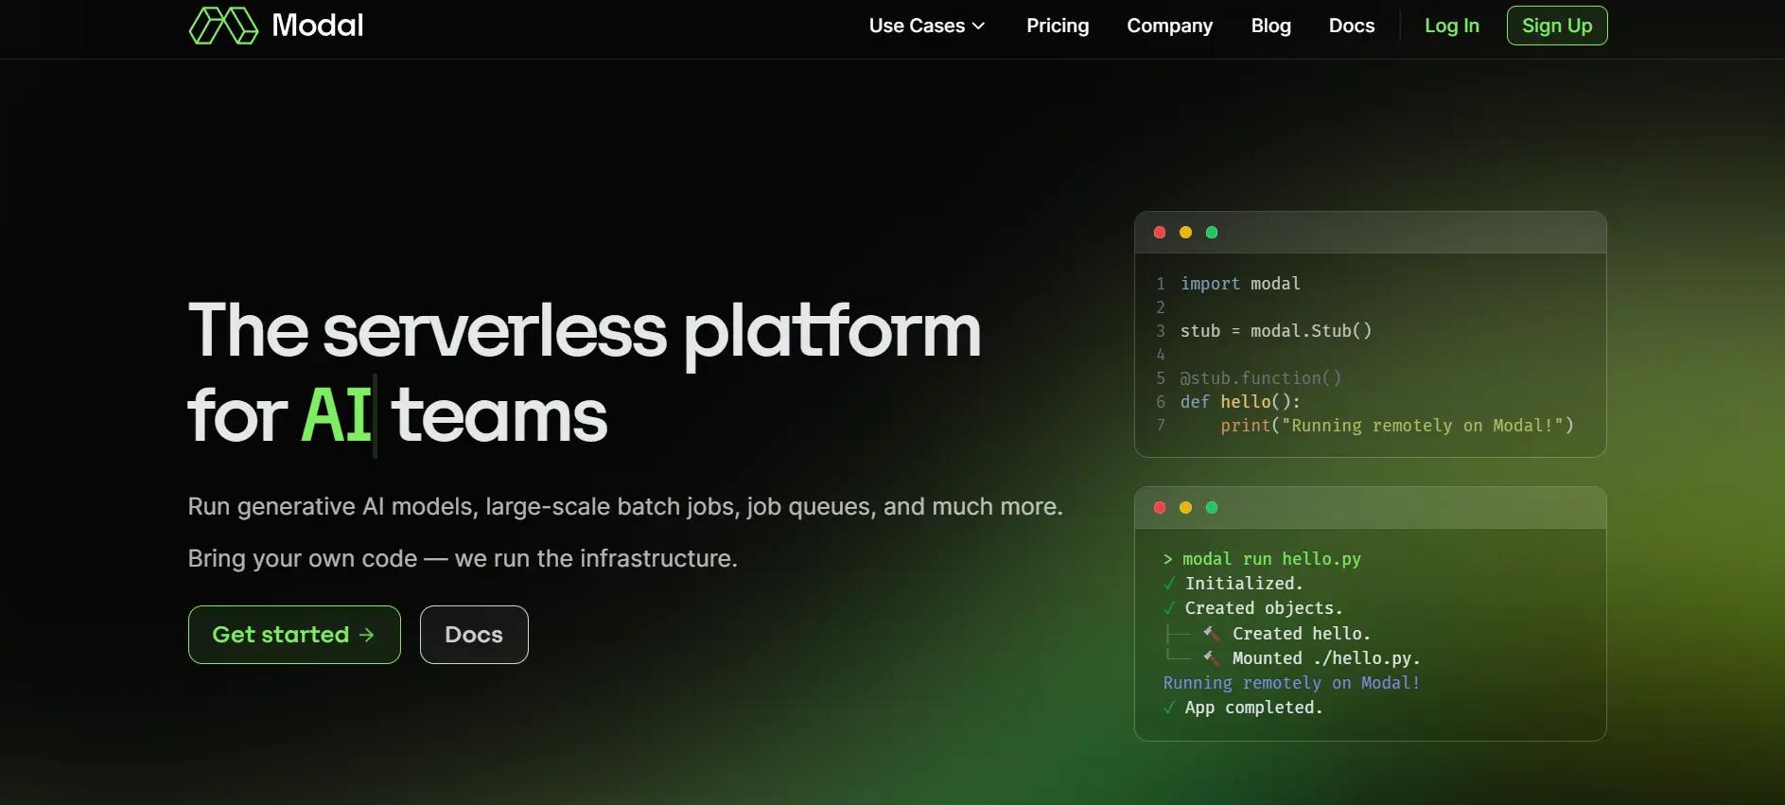Viewport: 1785px width, 805px height.
Task: Click the hammer icon beside 'Mounted ./hello.py.'
Action: (1211, 658)
